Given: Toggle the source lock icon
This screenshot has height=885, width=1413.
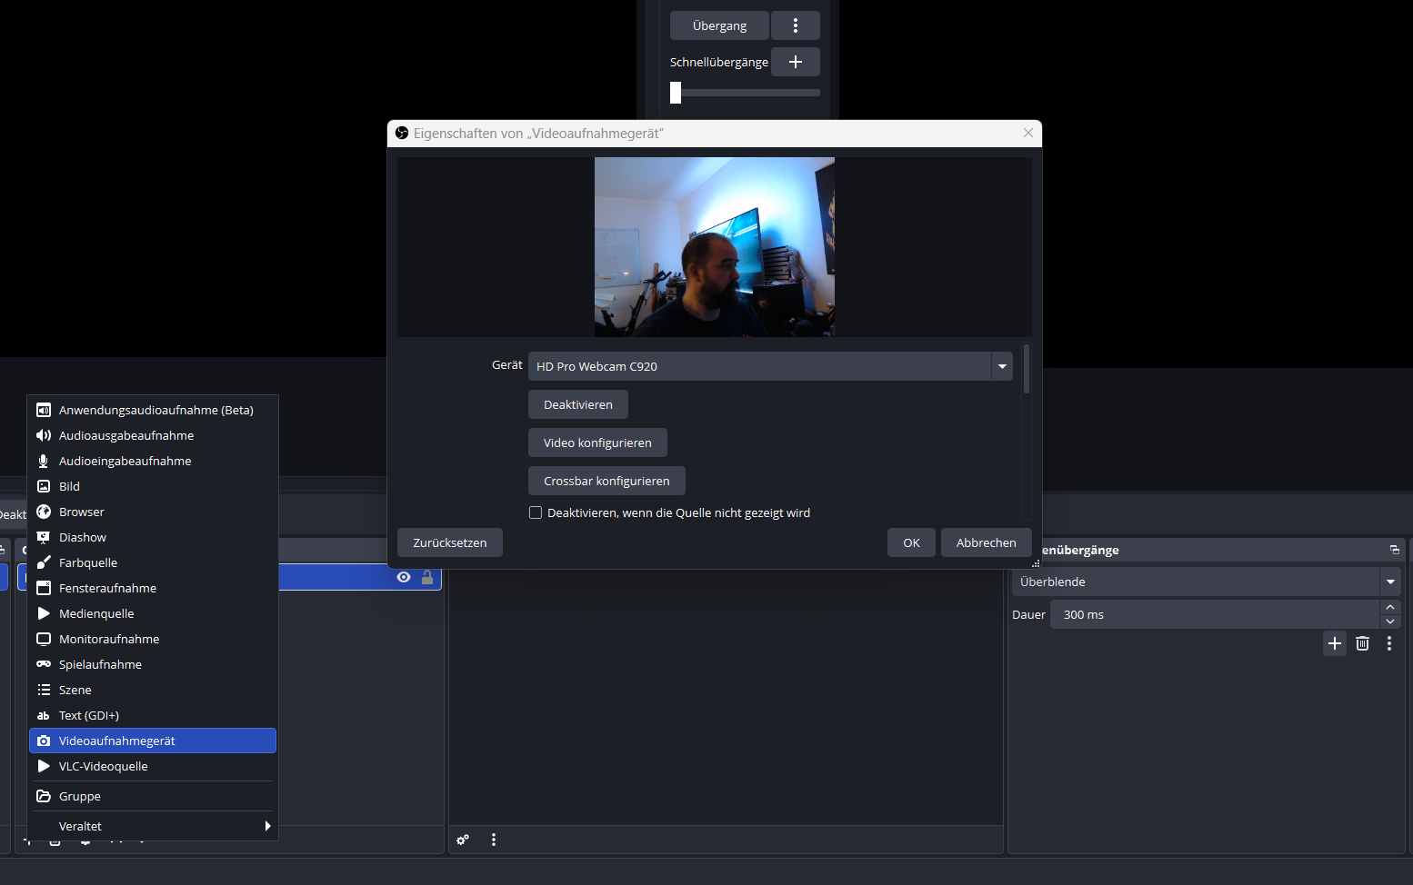Looking at the screenshot, I should click(427, 577).
